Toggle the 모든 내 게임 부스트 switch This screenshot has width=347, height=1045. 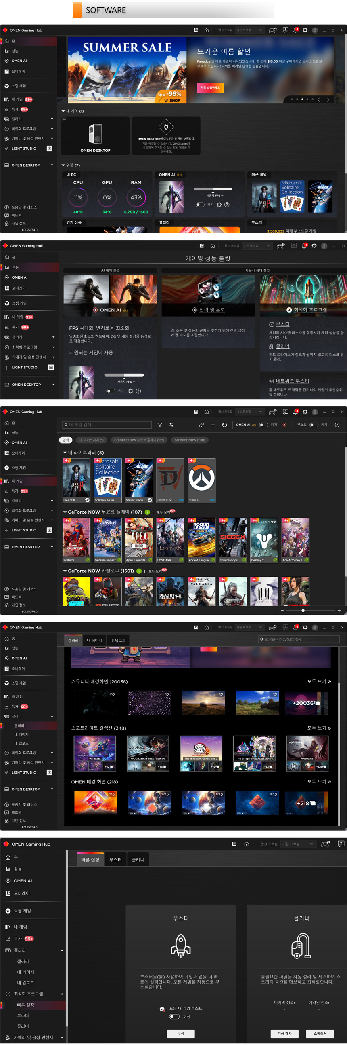(175, 1016)
